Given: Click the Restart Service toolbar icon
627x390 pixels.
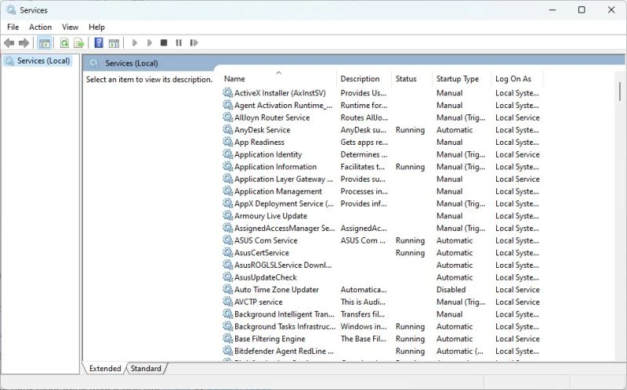Looking at the screenshot, I should pyautogui.click(x=194, y=43).
